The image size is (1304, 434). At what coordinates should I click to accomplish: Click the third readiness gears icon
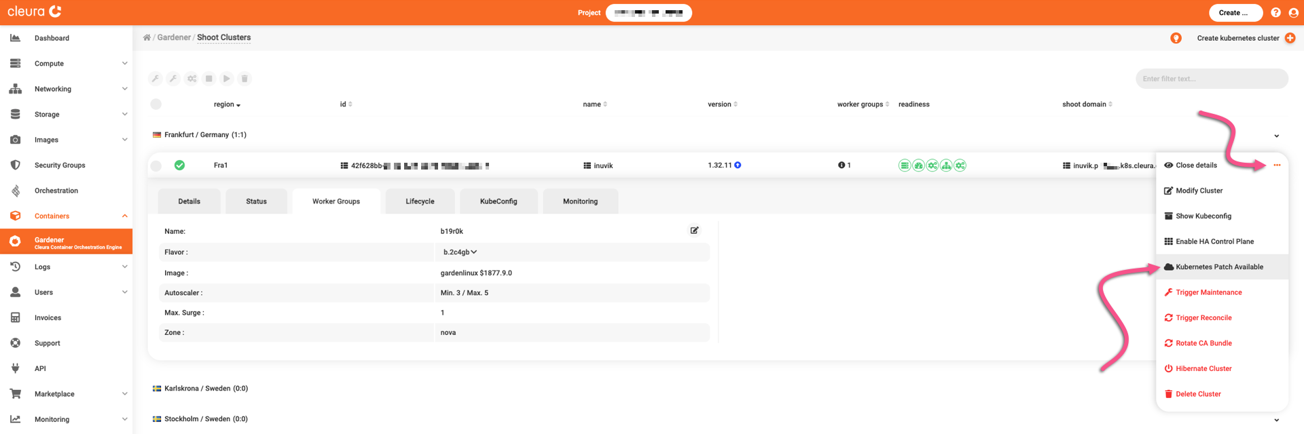[x=932, y=165]
